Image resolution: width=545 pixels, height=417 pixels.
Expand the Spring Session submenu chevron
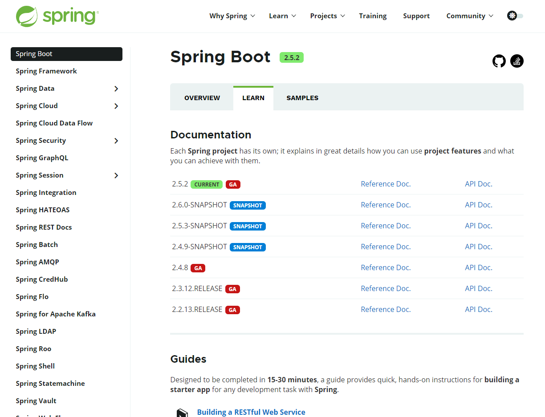[116, 175]
